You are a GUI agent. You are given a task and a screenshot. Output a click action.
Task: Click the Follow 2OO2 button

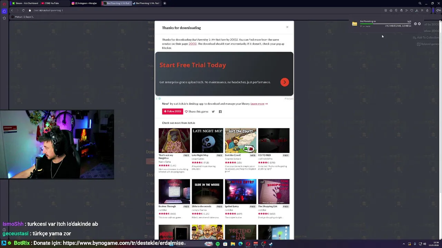(x=173, y=111)
